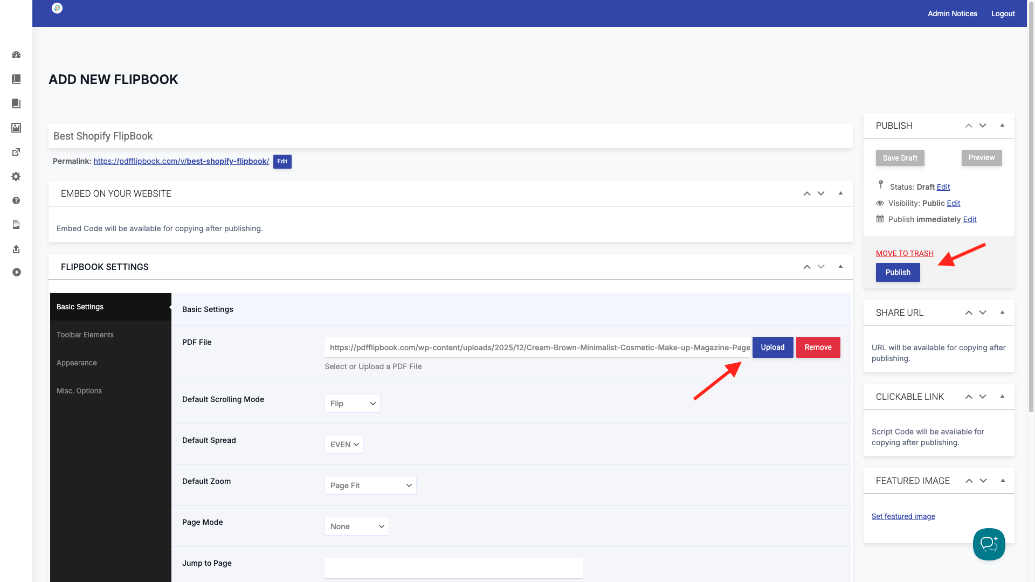The height and width of the screenshot is (582, 1035).
Task: Open the chat support bubble
Action: (989, 544)
